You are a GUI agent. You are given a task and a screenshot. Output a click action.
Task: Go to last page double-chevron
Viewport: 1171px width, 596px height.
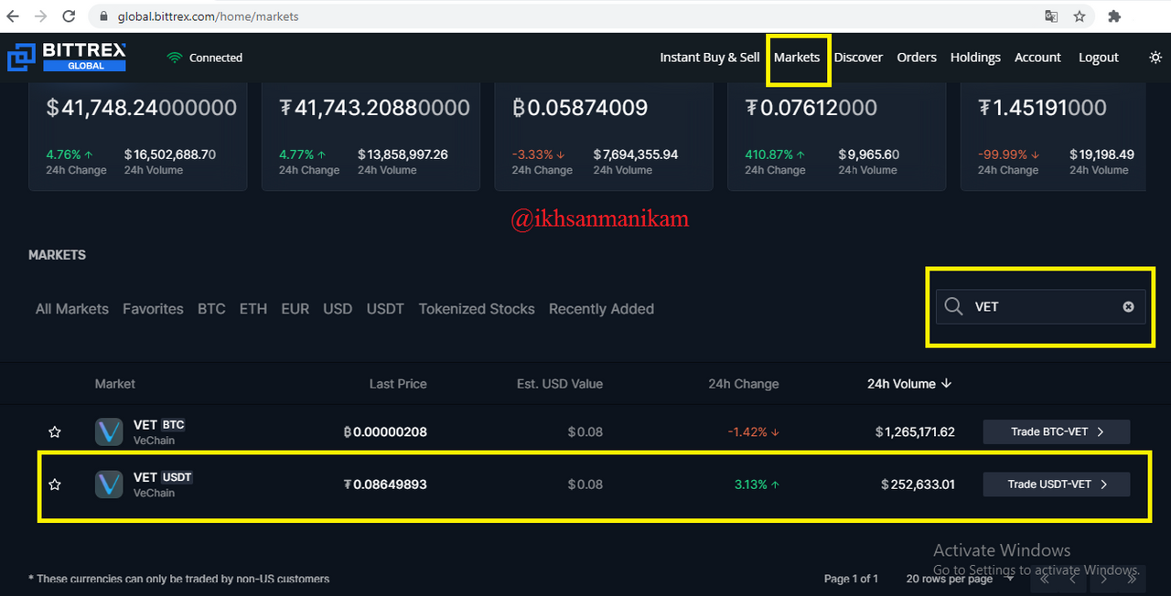(1134, 578)
